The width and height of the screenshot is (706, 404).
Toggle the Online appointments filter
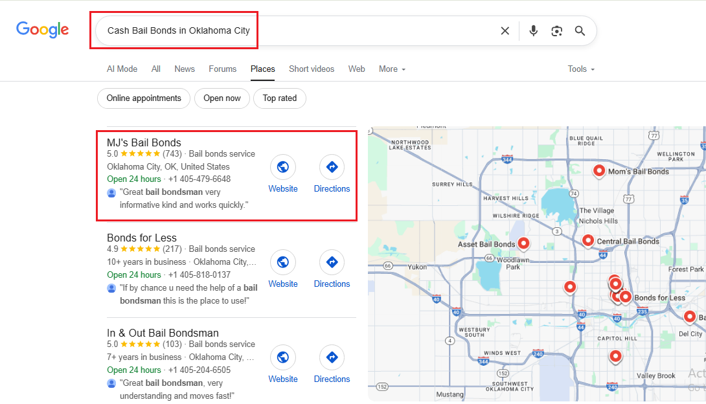coord(144,98)
